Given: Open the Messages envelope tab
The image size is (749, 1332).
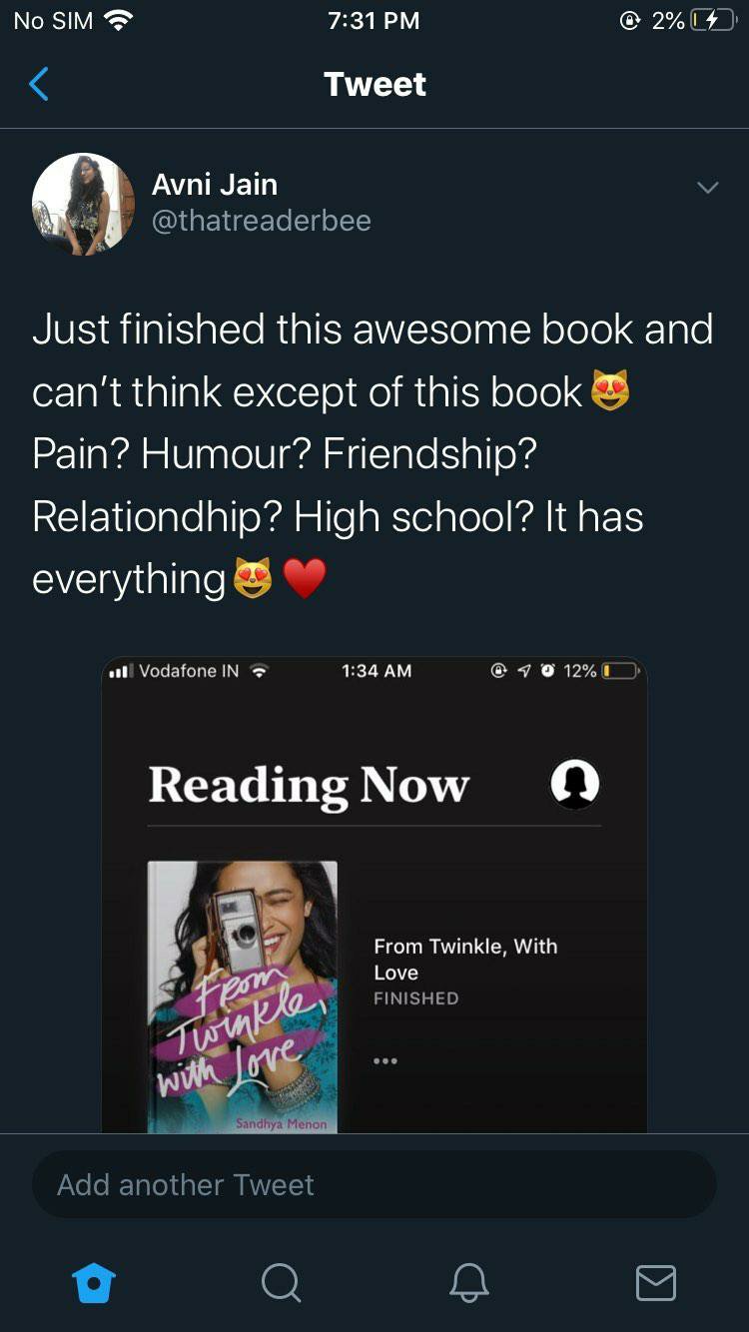Looking at the screenshot, I should pyautogui.click(x=656, y=1283).
